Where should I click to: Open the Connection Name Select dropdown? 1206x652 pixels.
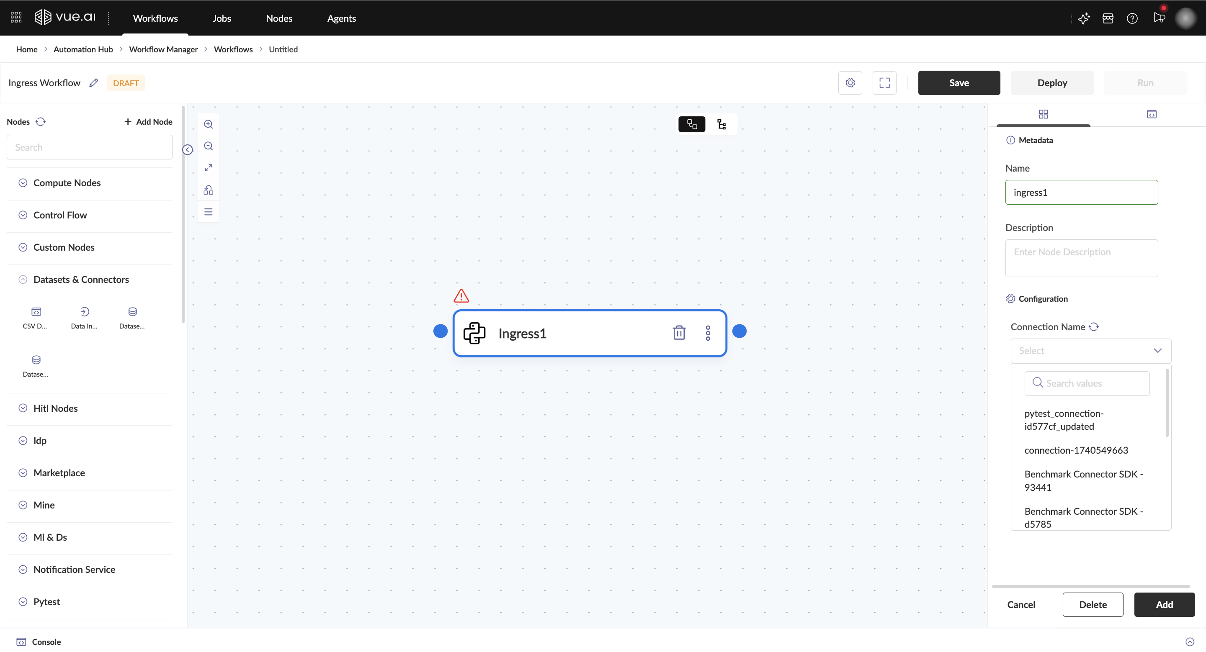pyautogui.click(x=1090, y=351)
